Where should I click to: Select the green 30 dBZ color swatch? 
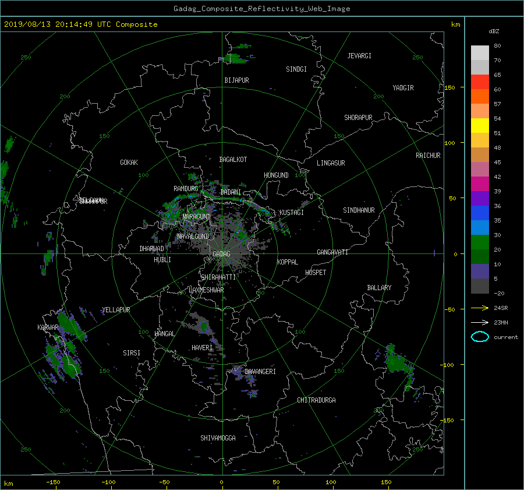click(x=480, y=242)
